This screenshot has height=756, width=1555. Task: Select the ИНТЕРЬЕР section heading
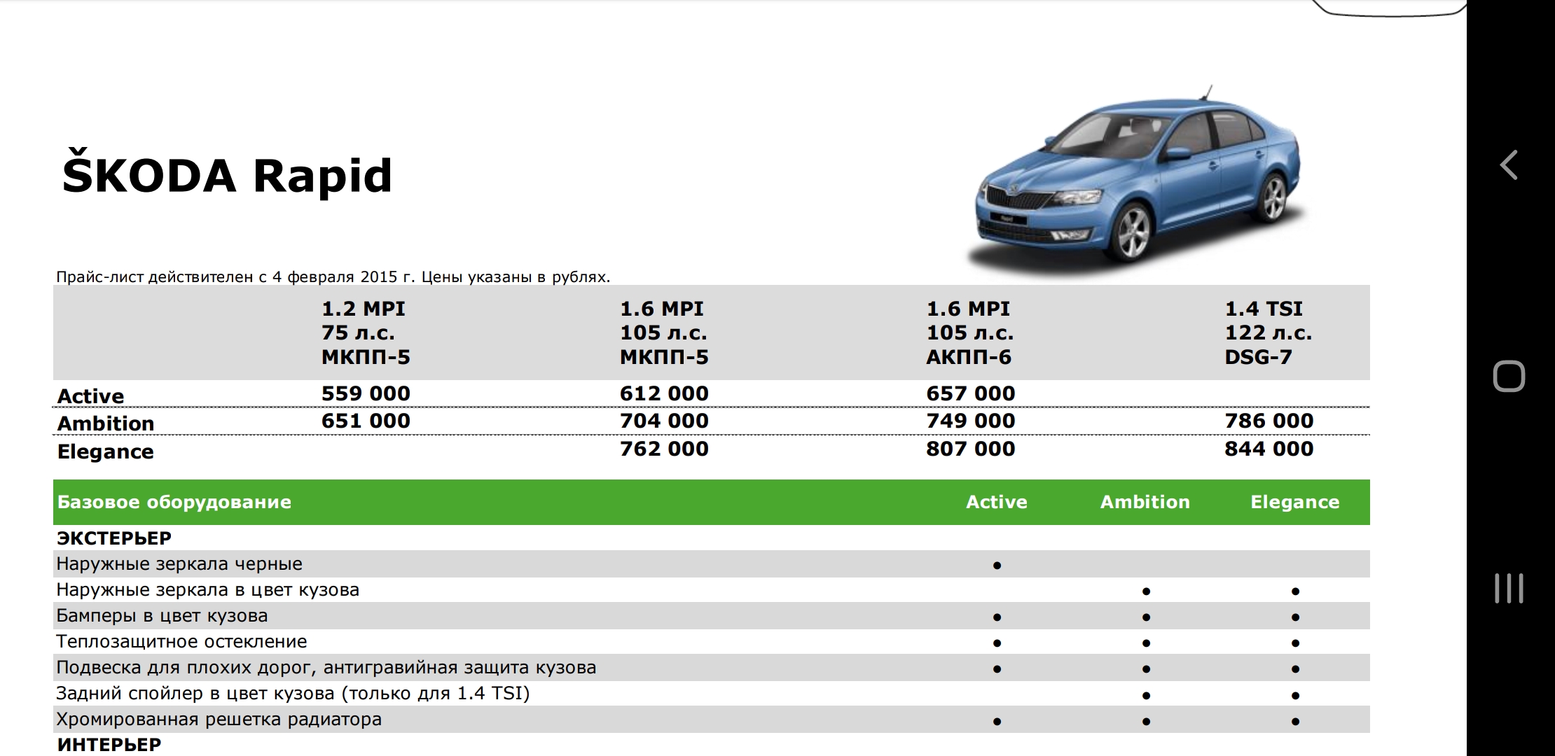tap(109, 745)
